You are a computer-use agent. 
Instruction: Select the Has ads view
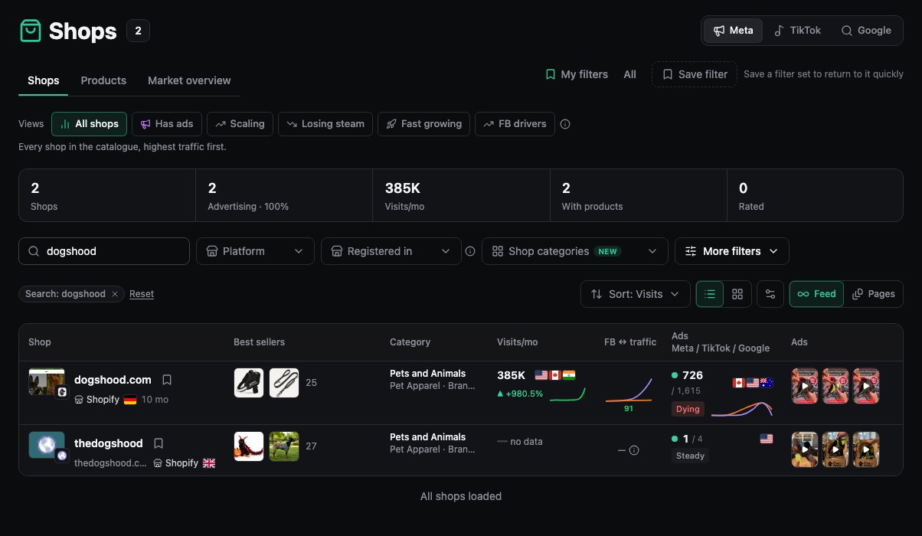[x=166, y=124]
